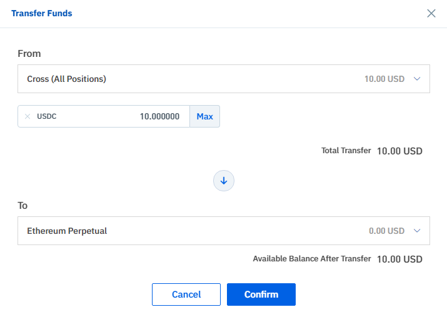The image size is (447, 317).
Task: Clear the USDC amount with the x icon
Action: point(28,116)
